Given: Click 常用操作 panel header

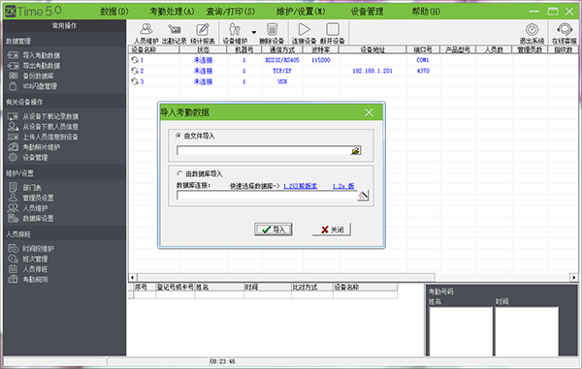Looking at the screenshot, I should tap(64, 25).
